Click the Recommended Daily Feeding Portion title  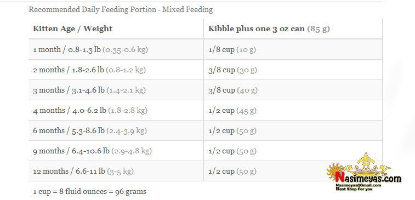(x=121, y=10)
